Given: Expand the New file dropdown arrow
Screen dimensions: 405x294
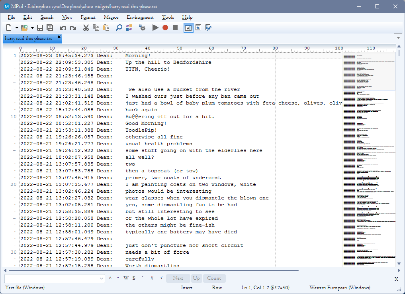Looking at the screenshot, I should (17, 28).
